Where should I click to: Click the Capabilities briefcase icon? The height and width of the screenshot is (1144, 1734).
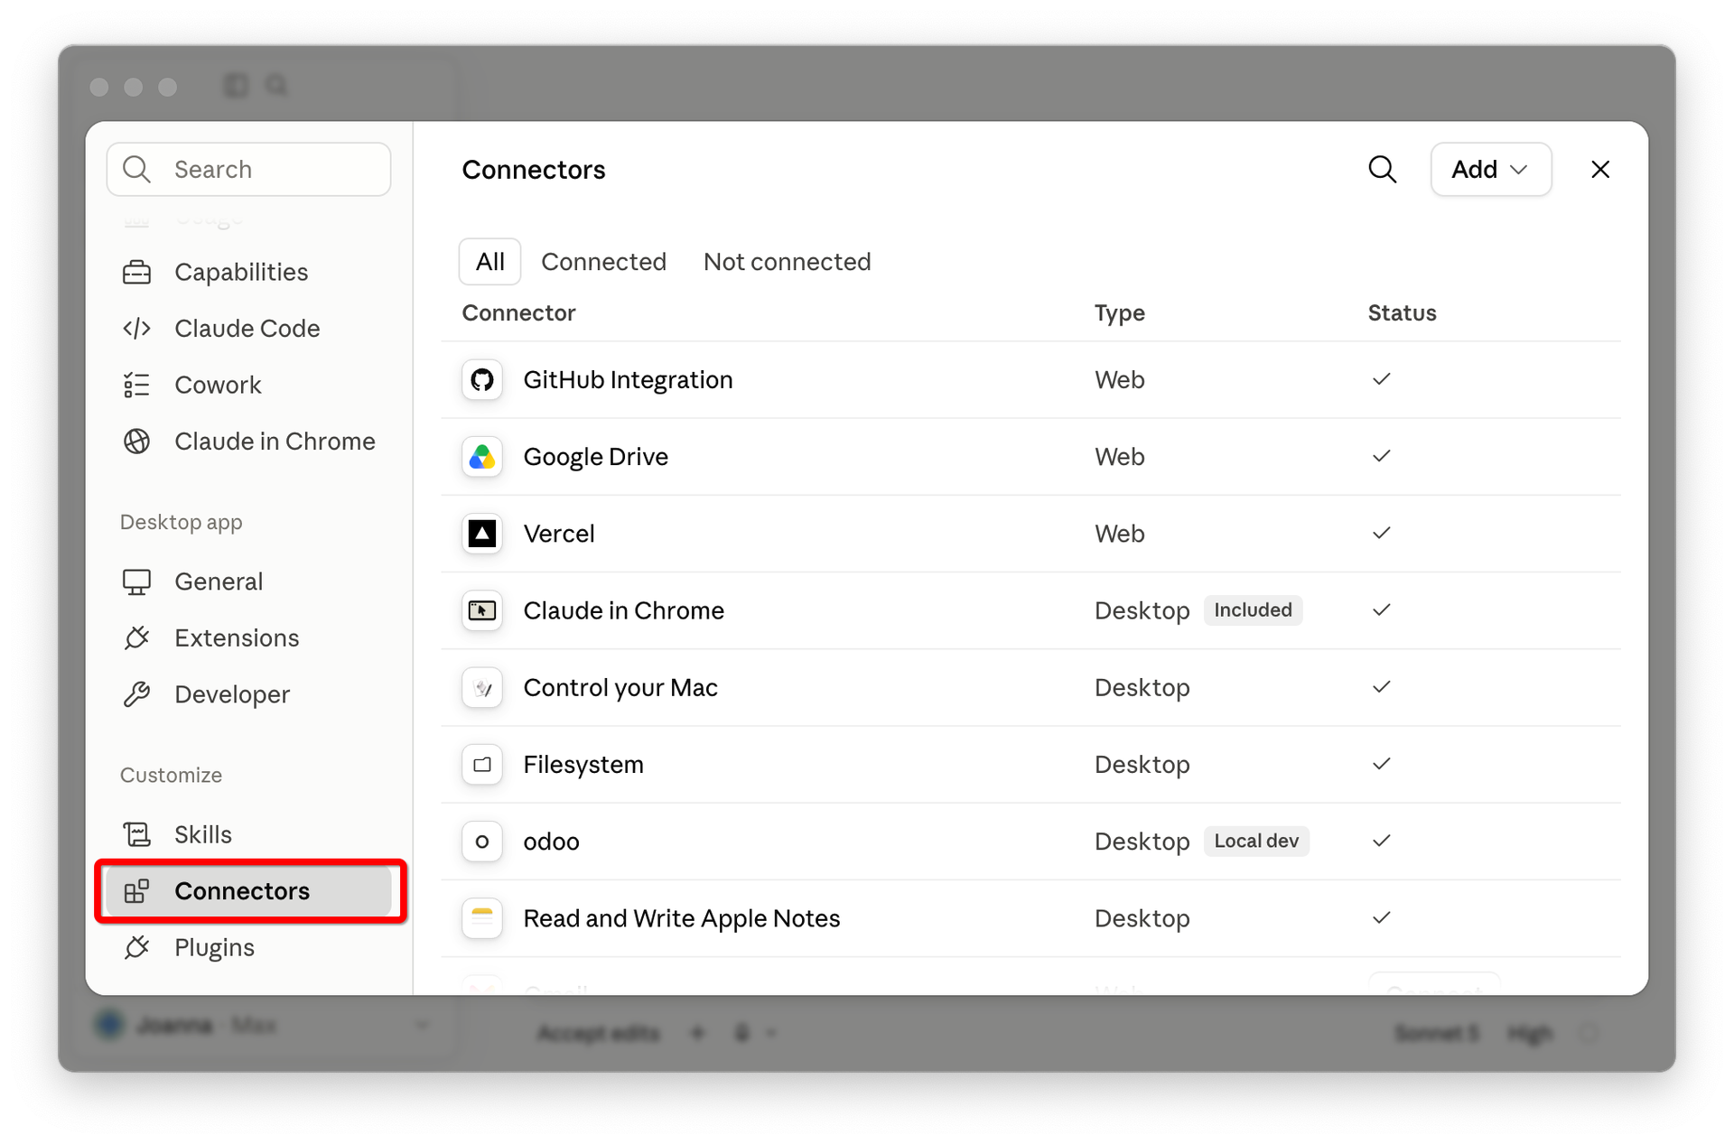click(x=136, y=272)
